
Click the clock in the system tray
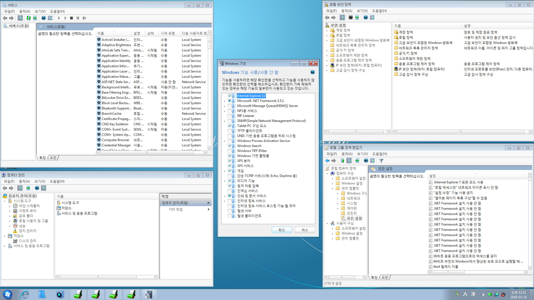pyautogui.click(x=518, y=295)
